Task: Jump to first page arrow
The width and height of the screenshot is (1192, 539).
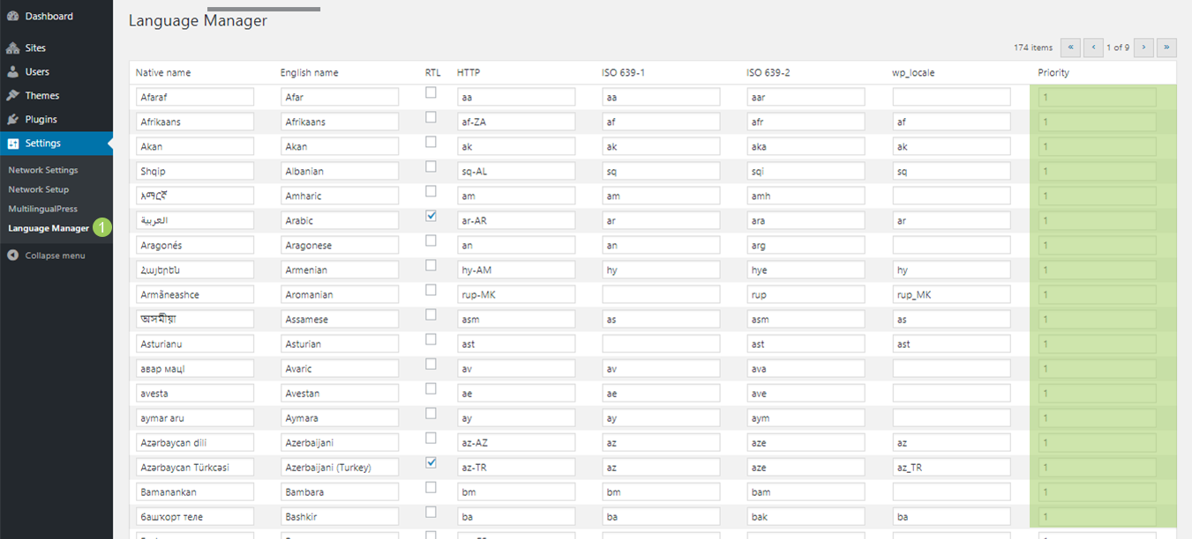Action: coord(1070,48)
